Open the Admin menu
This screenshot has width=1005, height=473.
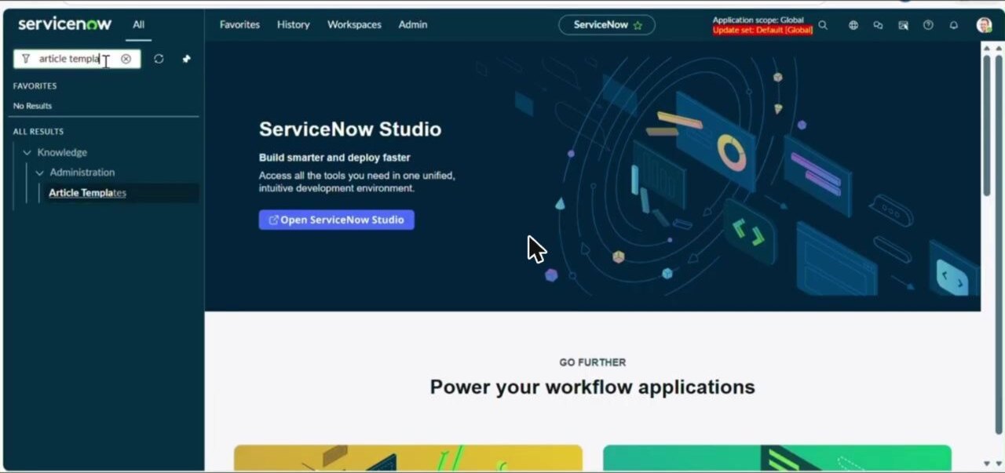(x=413, y=24)
